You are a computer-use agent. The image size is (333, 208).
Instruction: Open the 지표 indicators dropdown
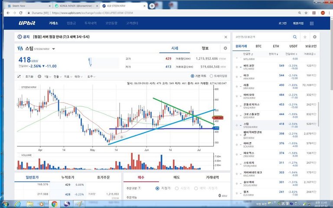(68, 76)
